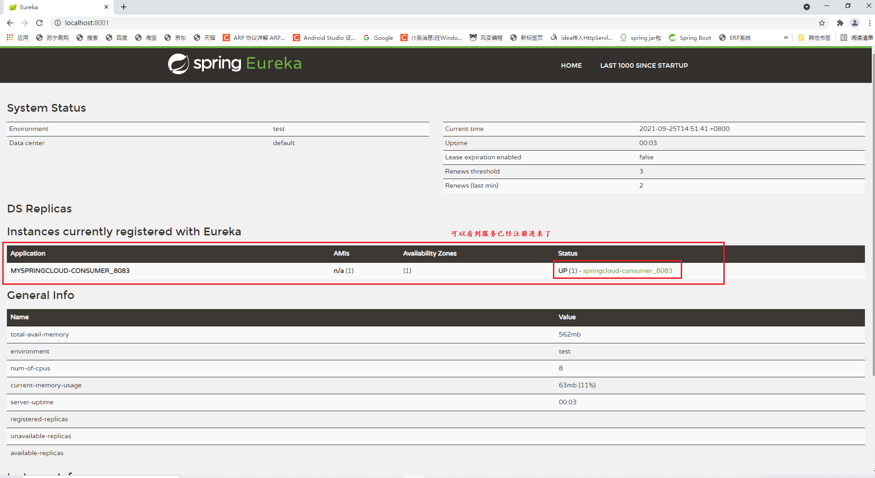Open the Chrome three-dot menu

coord(869,23)
